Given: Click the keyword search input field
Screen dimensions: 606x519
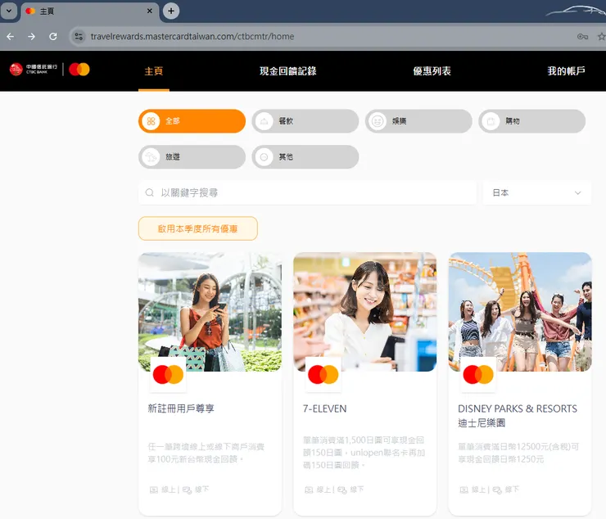Looking at the screenshot, I should tap(307, 192).
